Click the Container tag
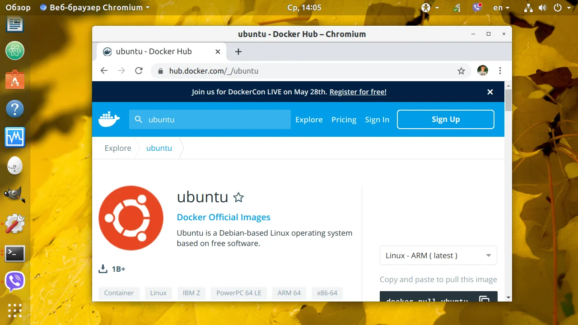The height and width of the screenshot is (325, 578). [x=119, y=293]
